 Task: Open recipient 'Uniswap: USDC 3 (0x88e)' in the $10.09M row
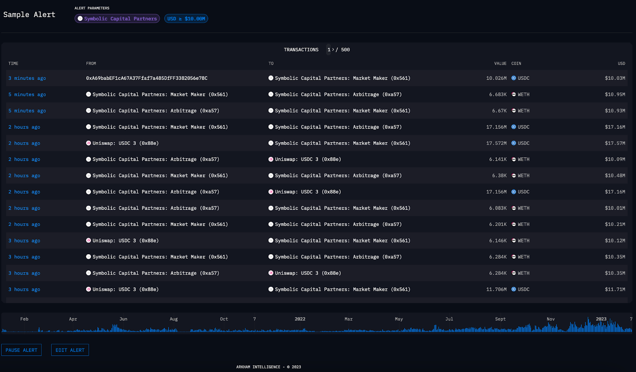(308, 160)
